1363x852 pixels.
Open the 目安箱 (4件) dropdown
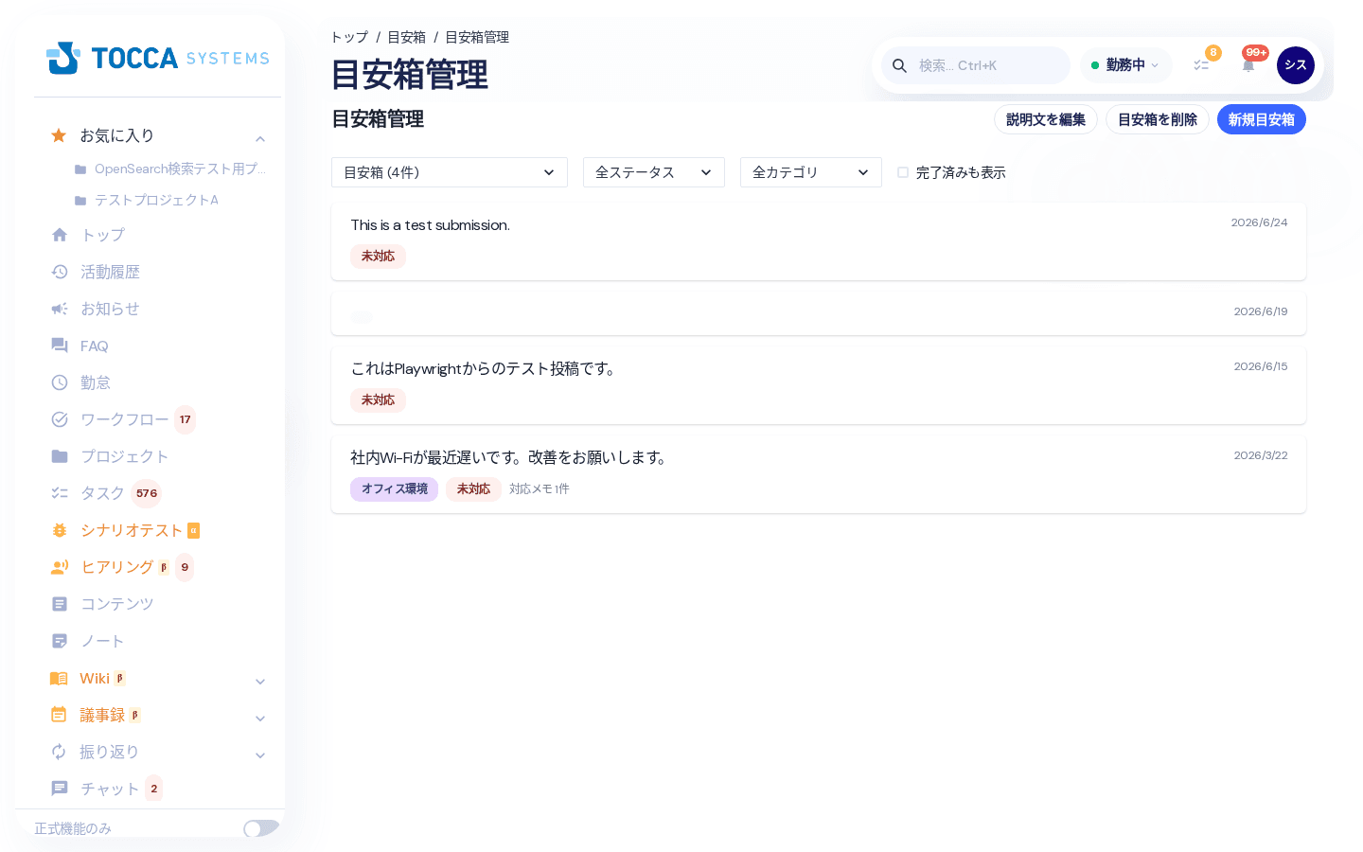click(x=450, y=172)
